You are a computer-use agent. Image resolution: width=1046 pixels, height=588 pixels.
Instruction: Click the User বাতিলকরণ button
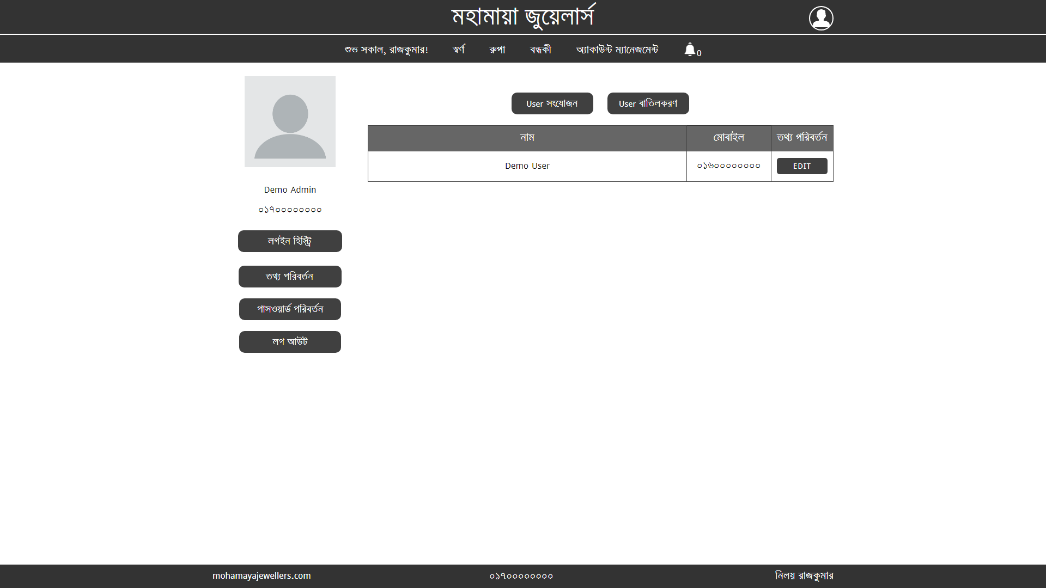pyautogui.click(x=648, y=103)
